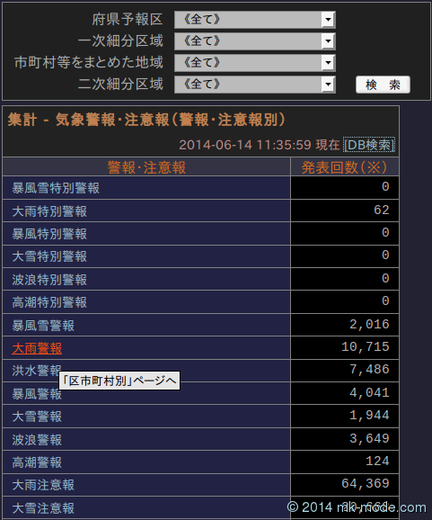Select the 高潮警報 row label
Screen dimensions: 432x520
click(37, 462)
